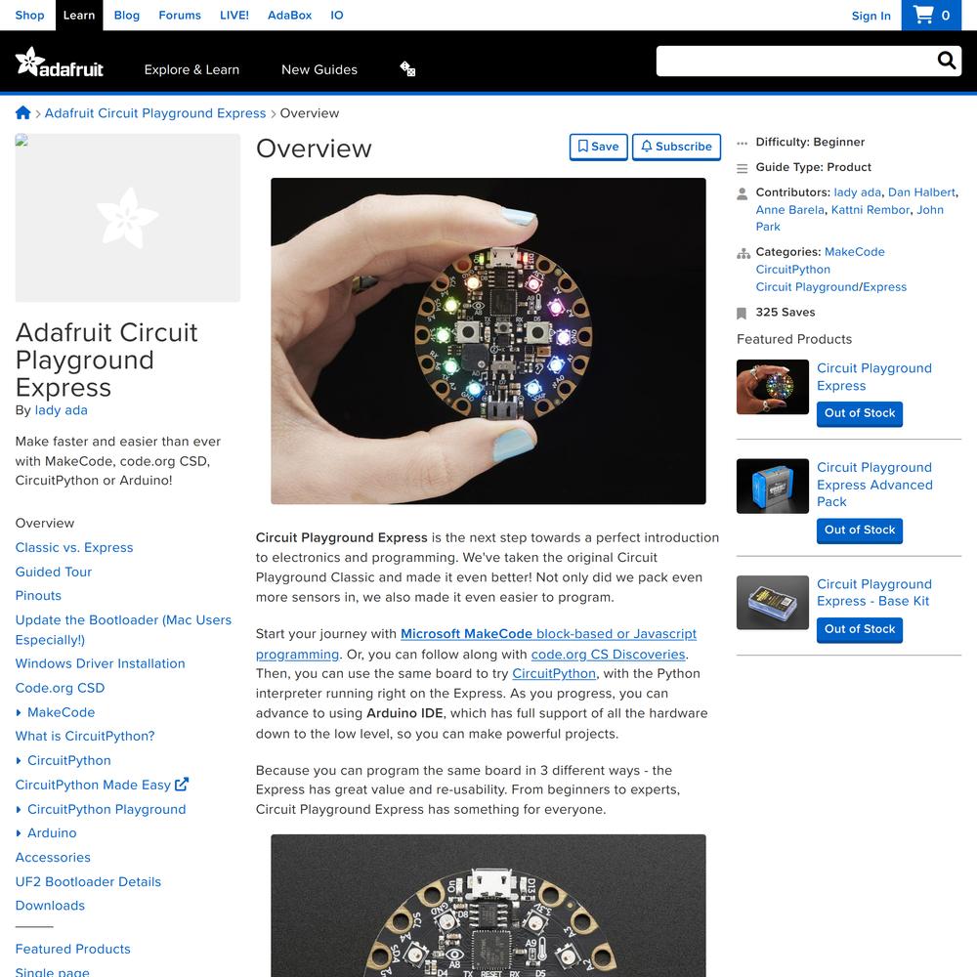Viewport: 977px width, 977px height.
Task: Click the bookmark icon beside 325 Saves
Action: [742, 313]
